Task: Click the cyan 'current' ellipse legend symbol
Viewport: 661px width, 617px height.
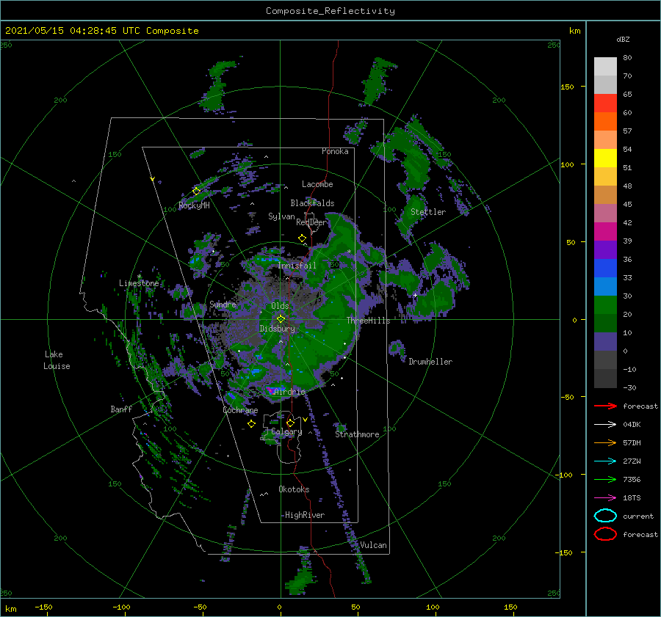Action: click(x=605, y=516)
